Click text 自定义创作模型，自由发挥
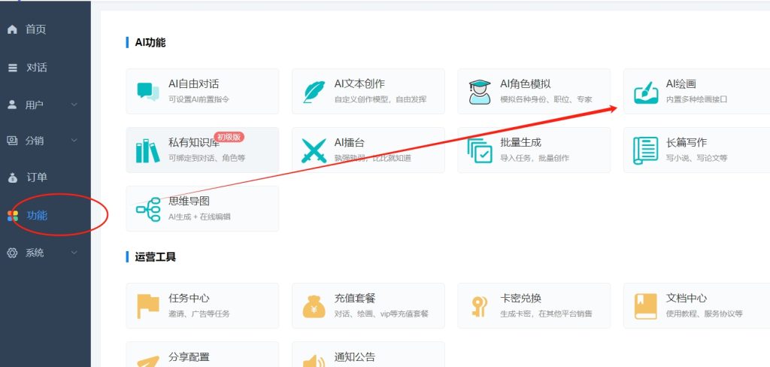Image resolution: width=770 pixels, height=367 pixels. (x=380, y=99)
